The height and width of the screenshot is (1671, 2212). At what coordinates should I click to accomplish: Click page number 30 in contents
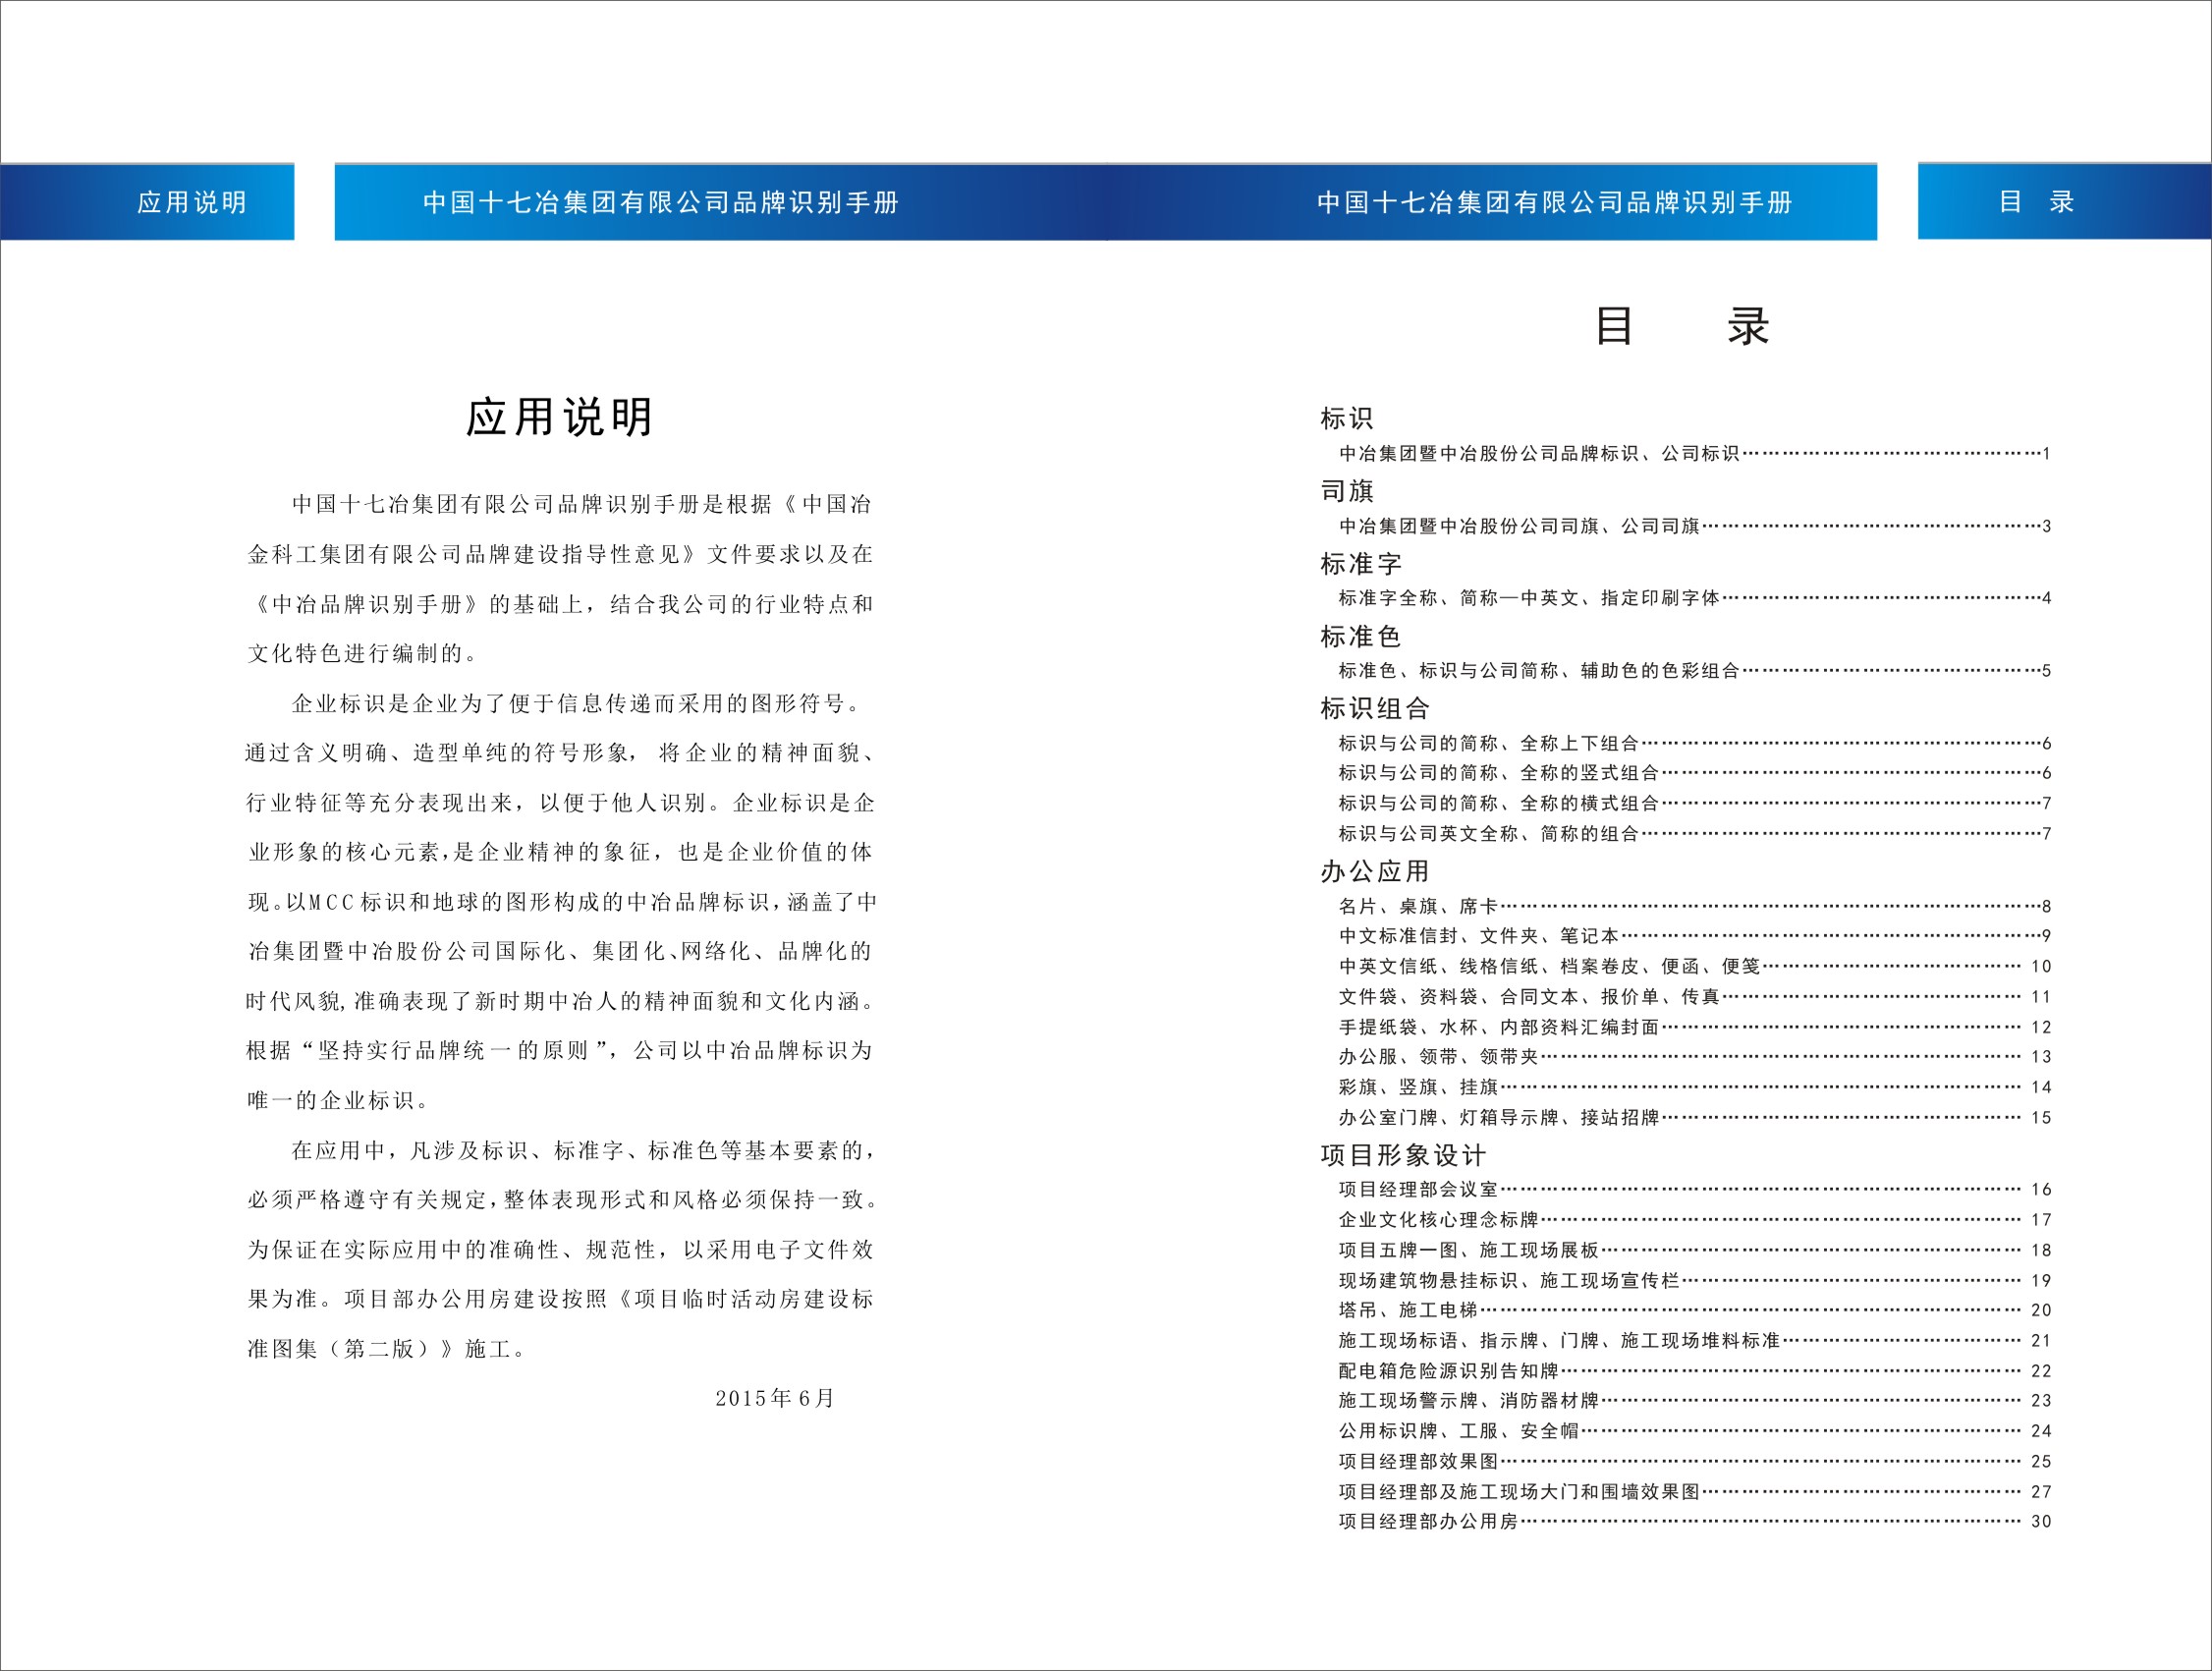point(2041,1522)
